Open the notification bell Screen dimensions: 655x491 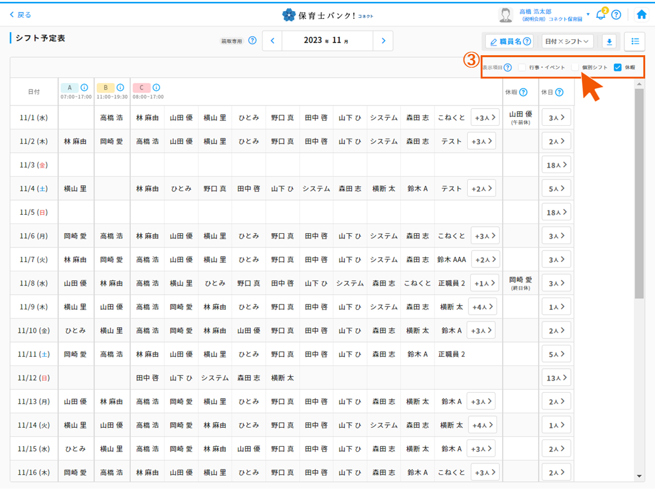[x=600, y=15]
